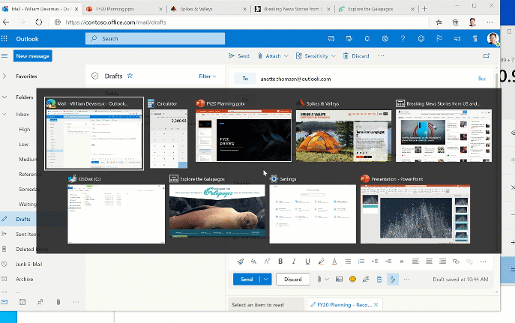Image resolution: width=515 pixels, height=323 pixels.
Task: Select the Junk E-Mail folder
Action: tap(28, 264)
